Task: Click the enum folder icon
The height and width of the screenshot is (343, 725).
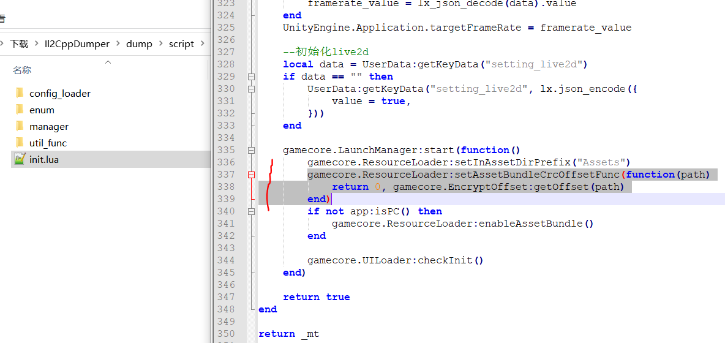Action: 19,110
